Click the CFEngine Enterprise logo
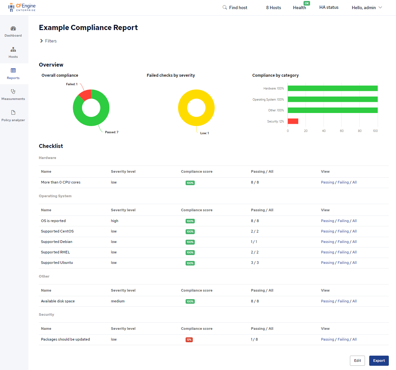This screenshot has height=370, width=396. coord(22,7)
